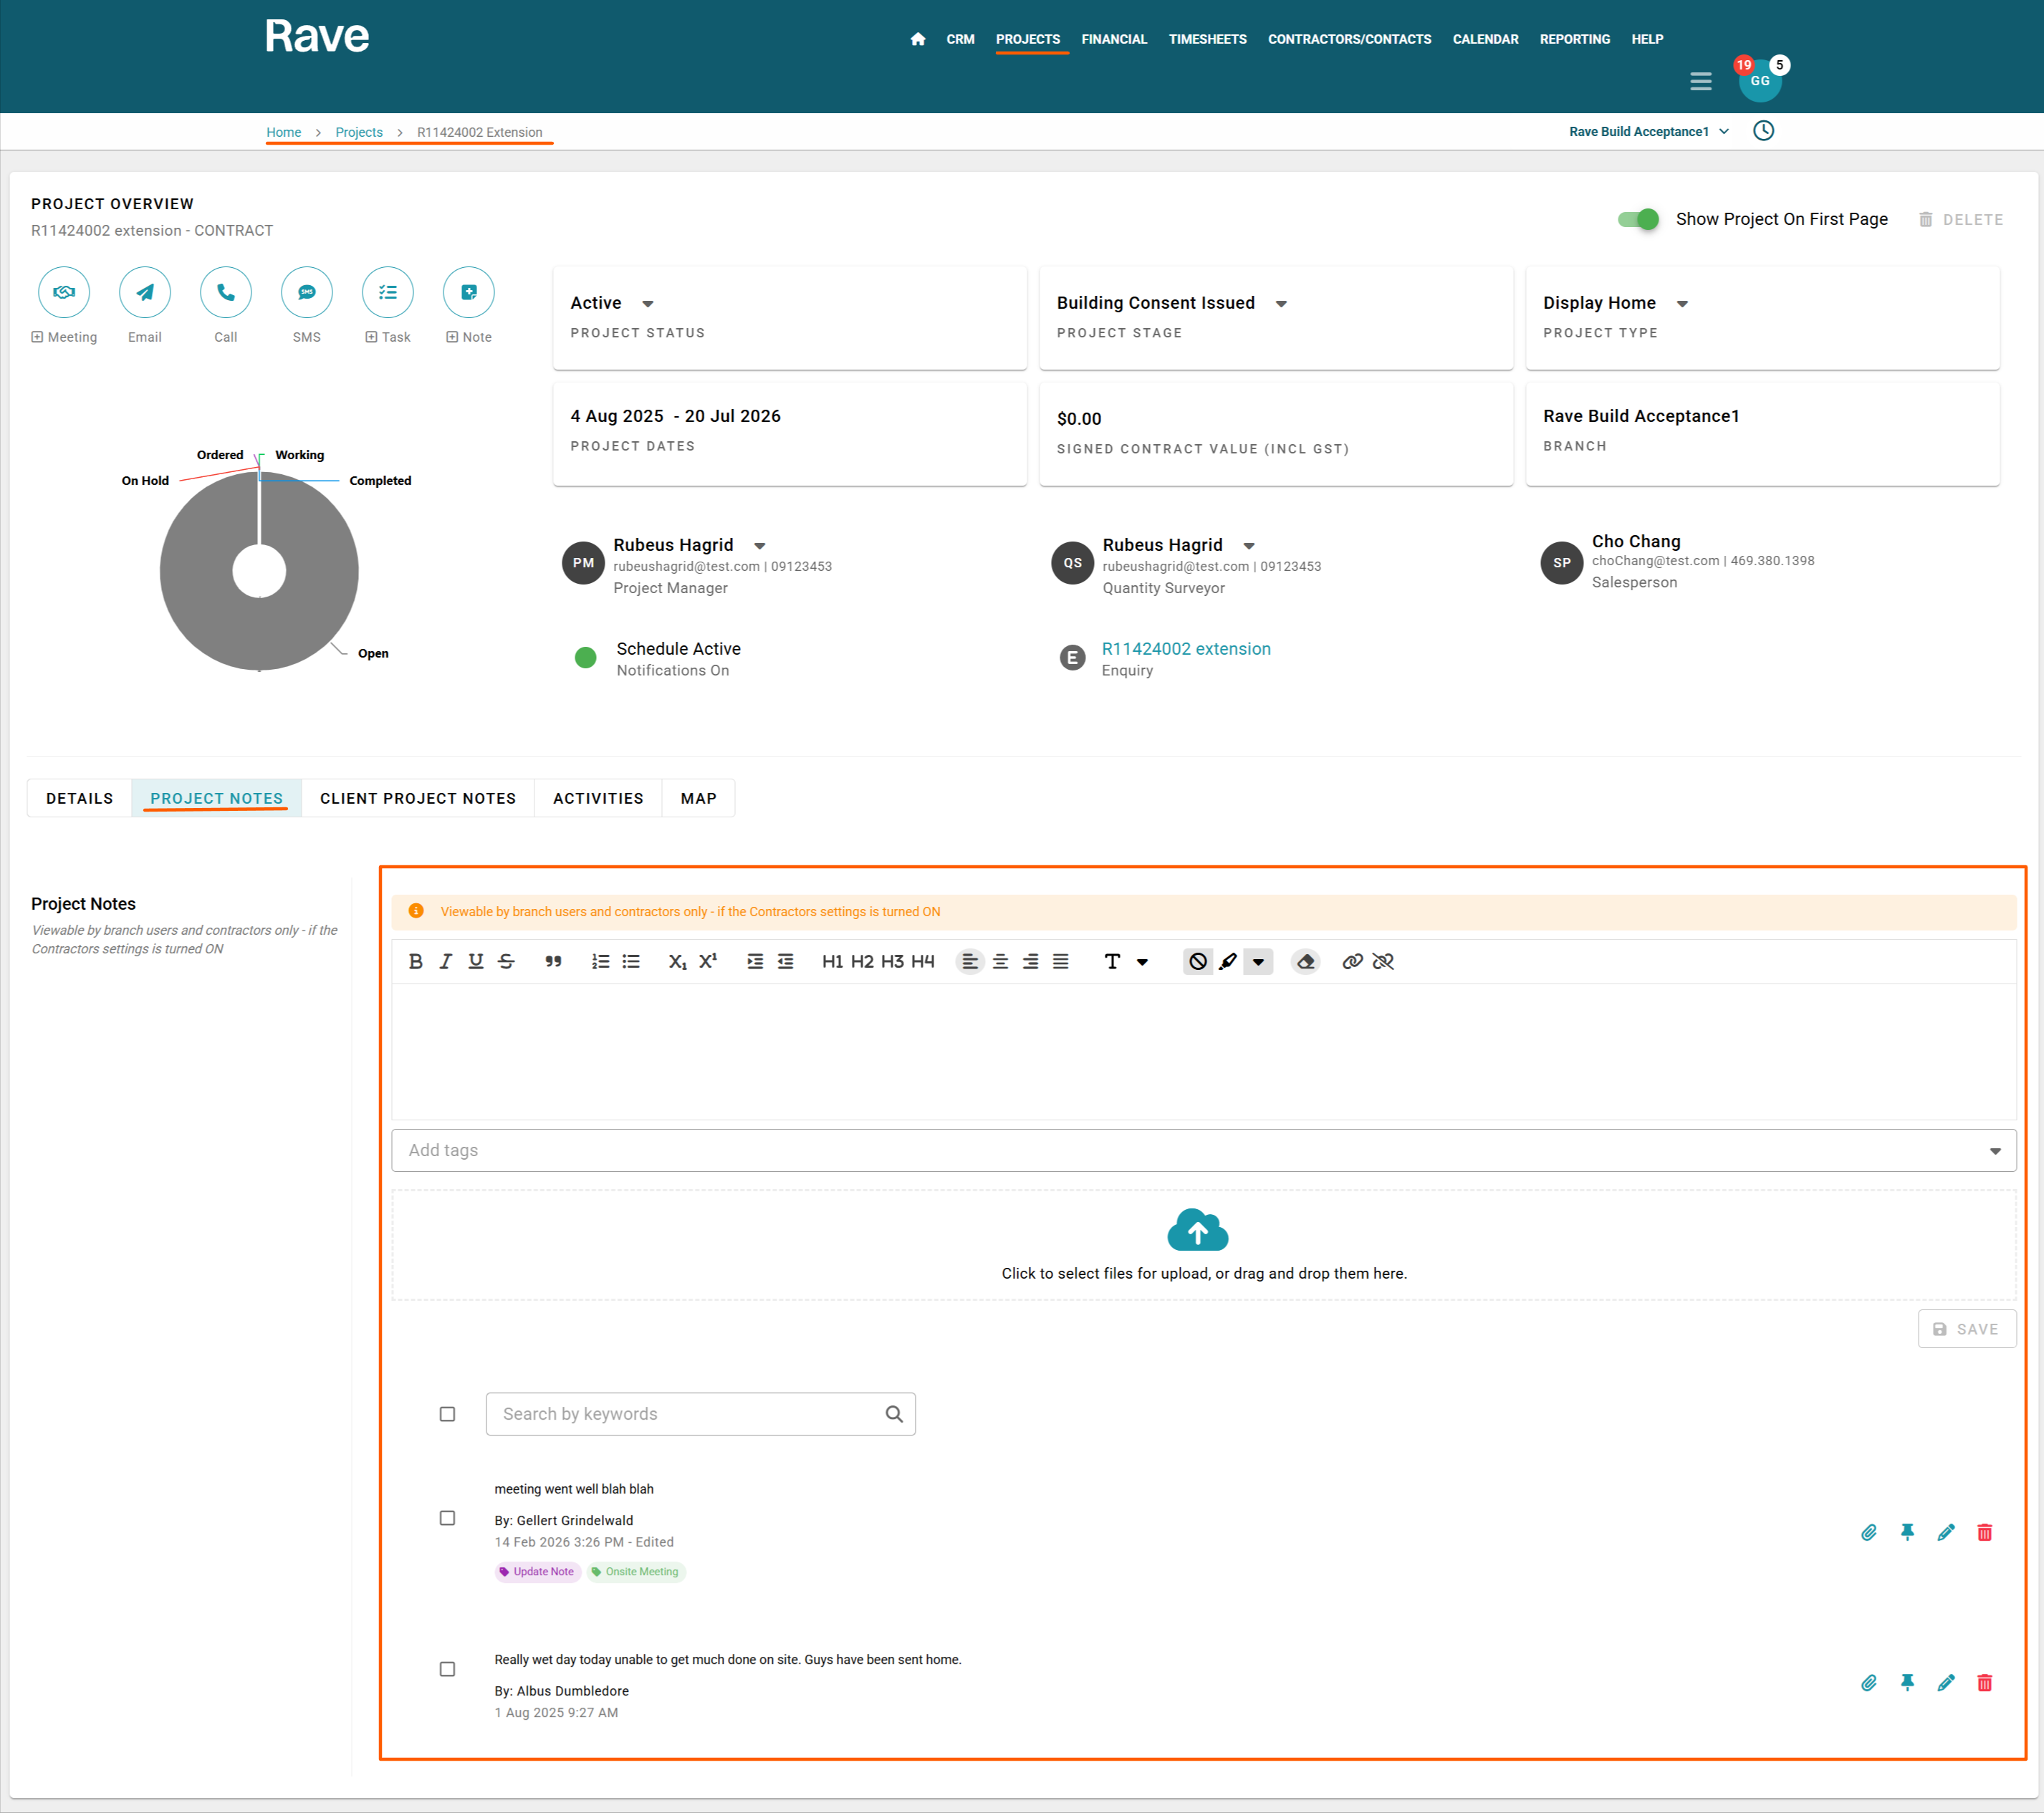Image resolution: width=2044 pixels, height=1813 pixels.
Task: Open the Add tags dropdown
Action: point(1994,1151)
